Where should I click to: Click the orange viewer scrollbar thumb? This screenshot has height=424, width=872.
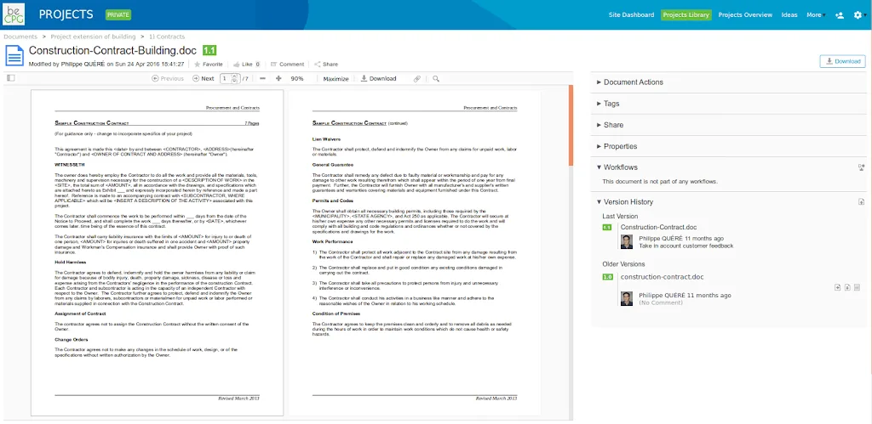(571, 126)
